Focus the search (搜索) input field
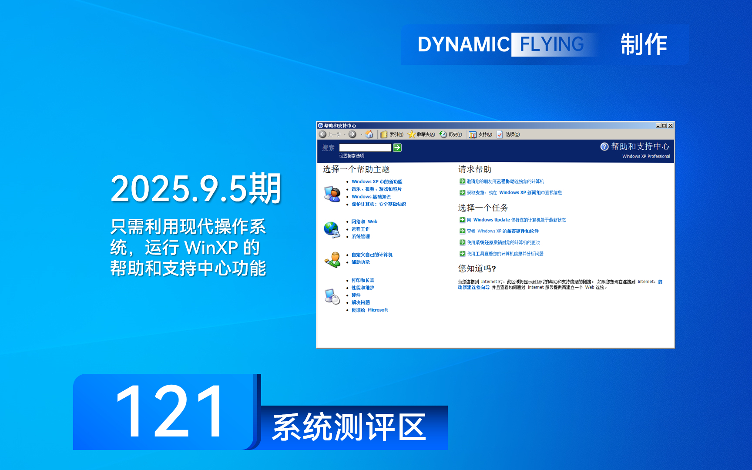 click(x=365, y=148)
